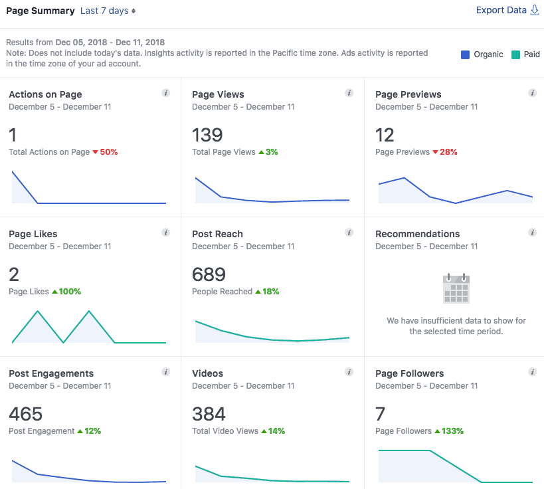Image resolution: width=544 pixels, height=489 pixels.
Task: Click the Videos line chart
Action: (272, 474)
